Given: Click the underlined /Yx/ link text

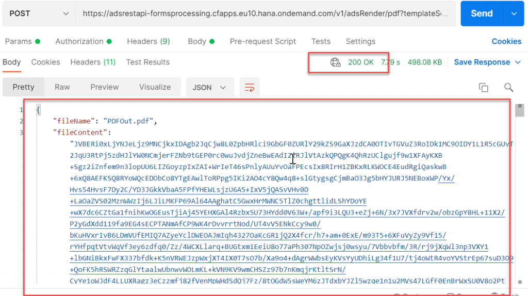Looking at the screenshot, I should (x=446, y=178).
